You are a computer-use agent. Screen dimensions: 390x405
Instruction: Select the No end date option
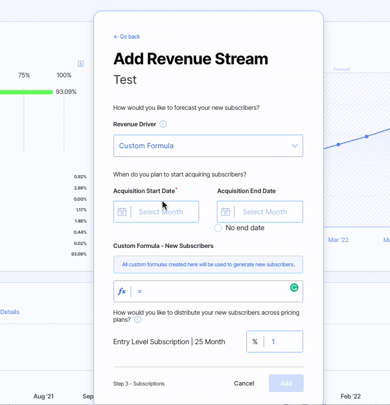click(x=218, y=228)
